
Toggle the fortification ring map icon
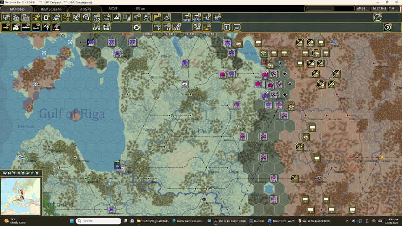(x=46, y=18)
